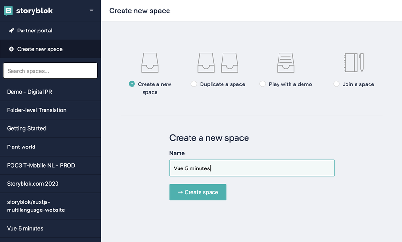
Task: Open the Plant world space
Action: (51, 147)
